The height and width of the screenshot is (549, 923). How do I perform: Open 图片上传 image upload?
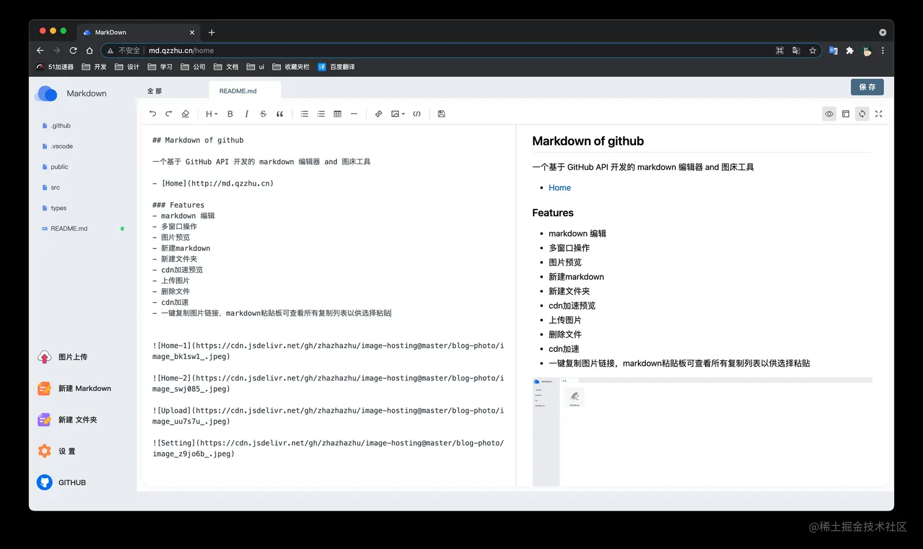coord(63,357)
